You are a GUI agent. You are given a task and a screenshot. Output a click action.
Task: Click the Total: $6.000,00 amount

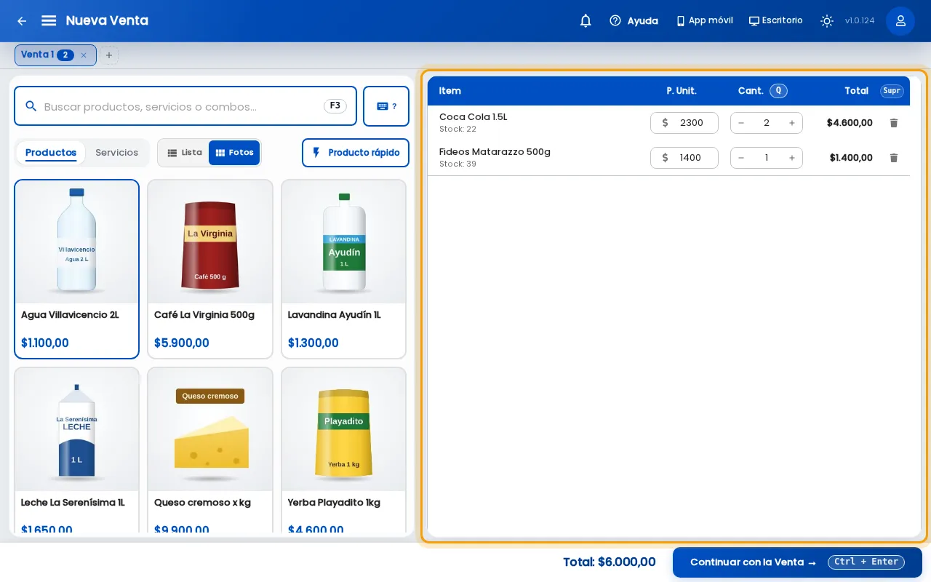coord(610,562)
